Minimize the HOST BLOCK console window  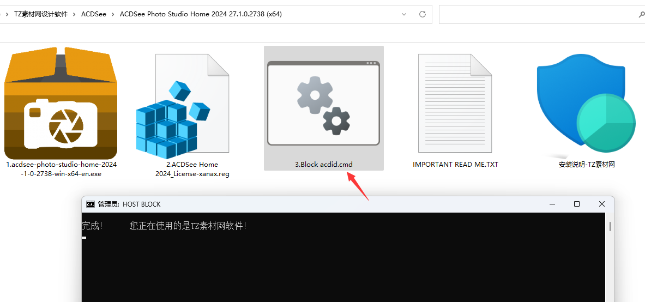pyautogui.click(x=552, y=204)
